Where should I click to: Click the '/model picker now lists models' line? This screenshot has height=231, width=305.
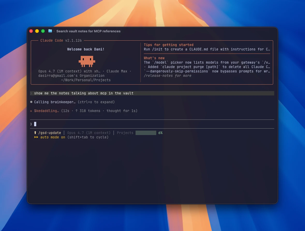click(207, 62)
